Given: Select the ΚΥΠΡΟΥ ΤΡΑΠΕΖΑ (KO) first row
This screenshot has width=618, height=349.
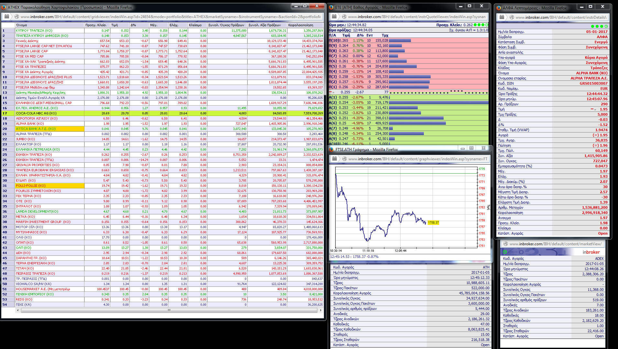Looking at the screenshot, I should pos(162,31).
